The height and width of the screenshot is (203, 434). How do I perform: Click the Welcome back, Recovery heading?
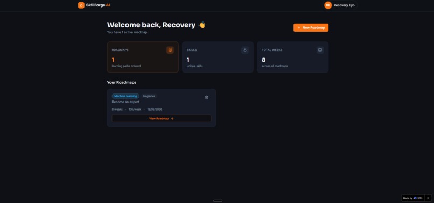click(151, 25)
